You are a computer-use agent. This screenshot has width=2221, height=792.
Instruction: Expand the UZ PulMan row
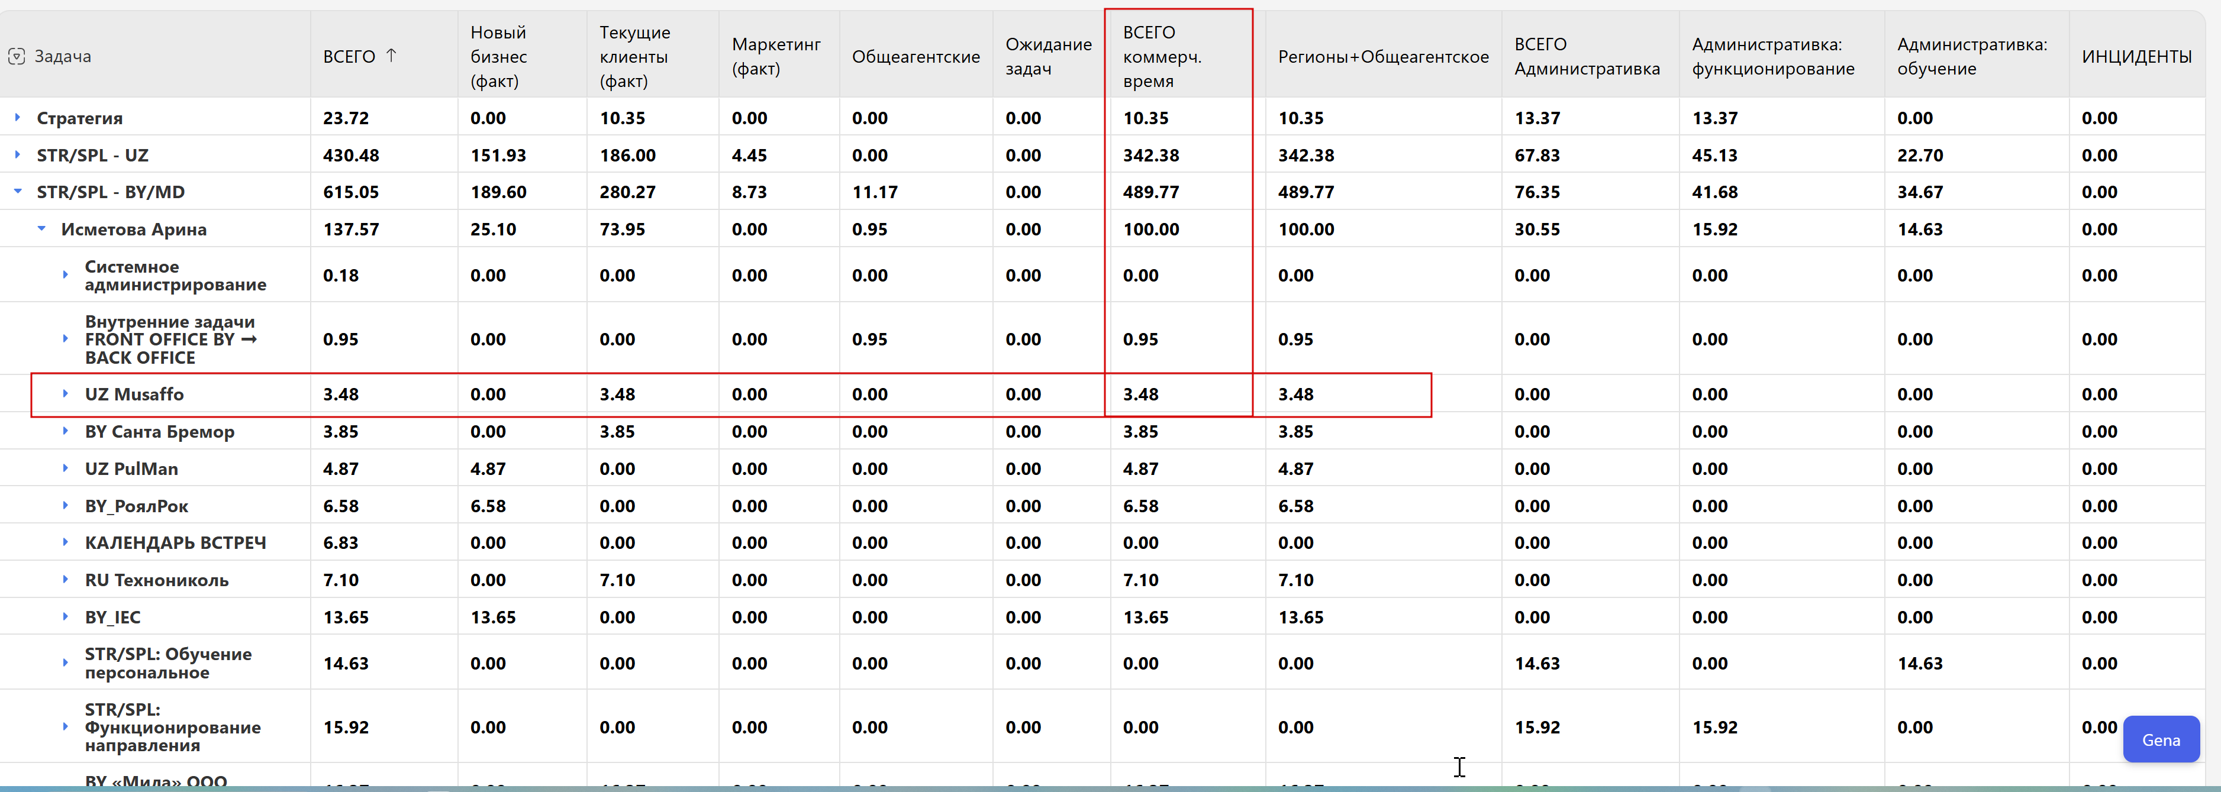point(66,468)
